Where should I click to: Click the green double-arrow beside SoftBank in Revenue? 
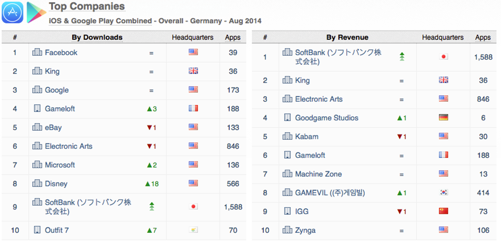402,57
